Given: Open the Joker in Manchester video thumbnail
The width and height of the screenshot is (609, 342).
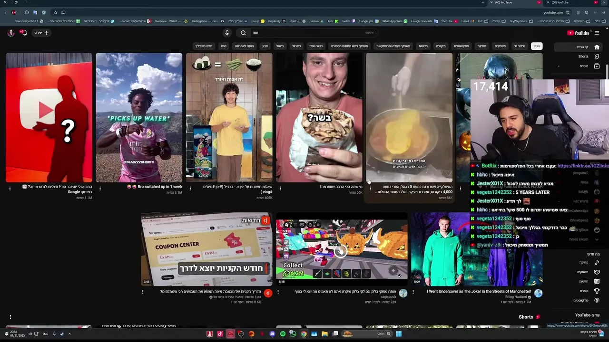Looking at the screenshot, I should point(477,249).
